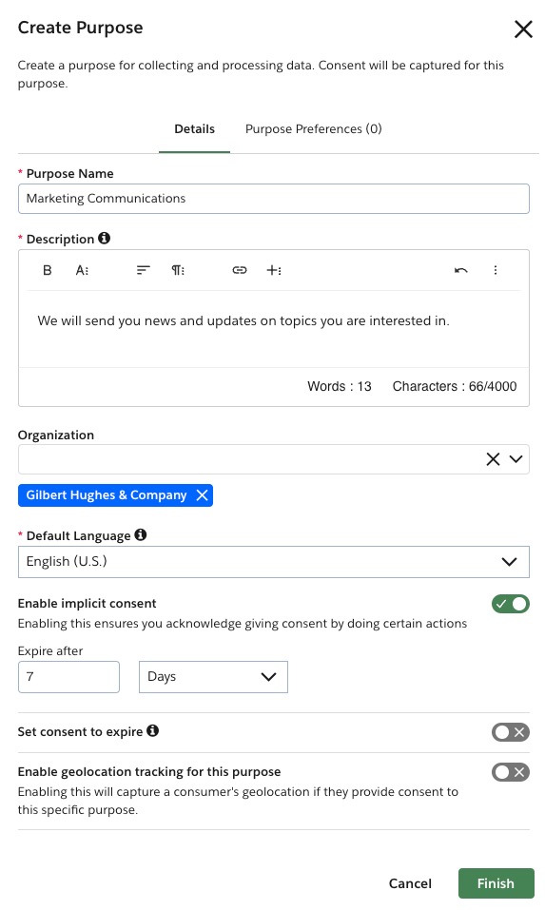Remove the Gilbert Hughes & Company tag
545x910 pixels.
pyautogui.click(x=202, y=495)
